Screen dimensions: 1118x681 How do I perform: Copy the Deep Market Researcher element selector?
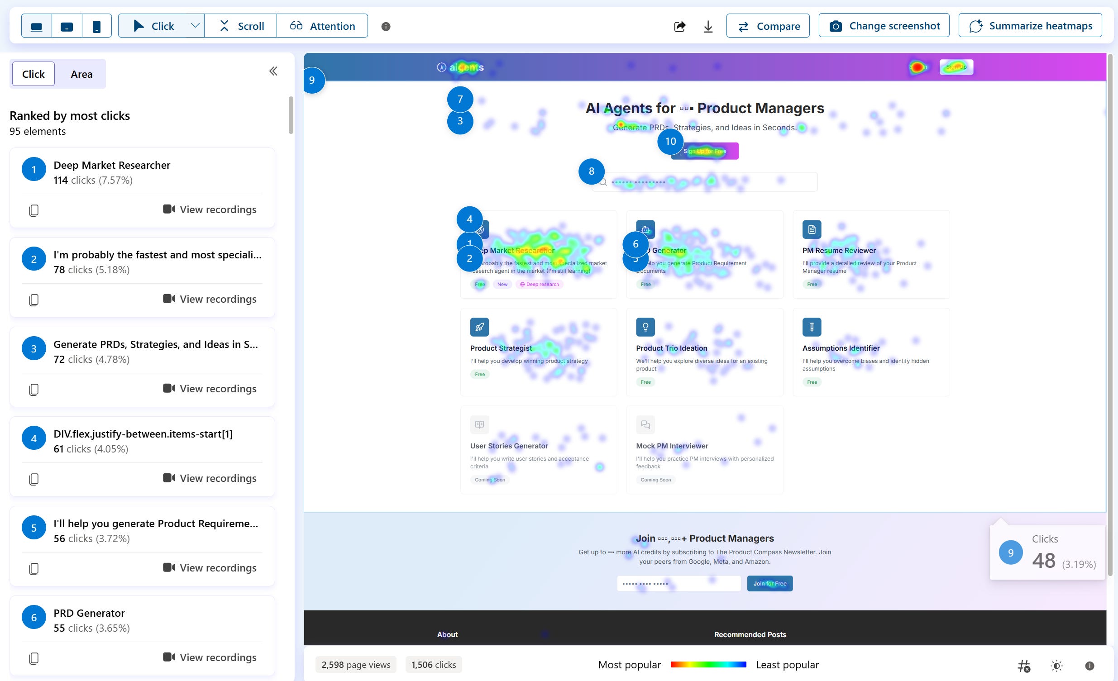click(x=33, y=210)
